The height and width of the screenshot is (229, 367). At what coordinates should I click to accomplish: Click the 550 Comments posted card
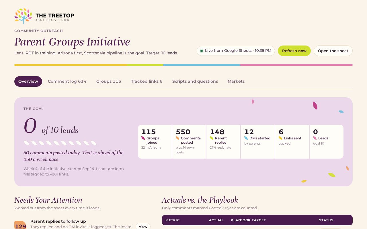click(189, 142)
